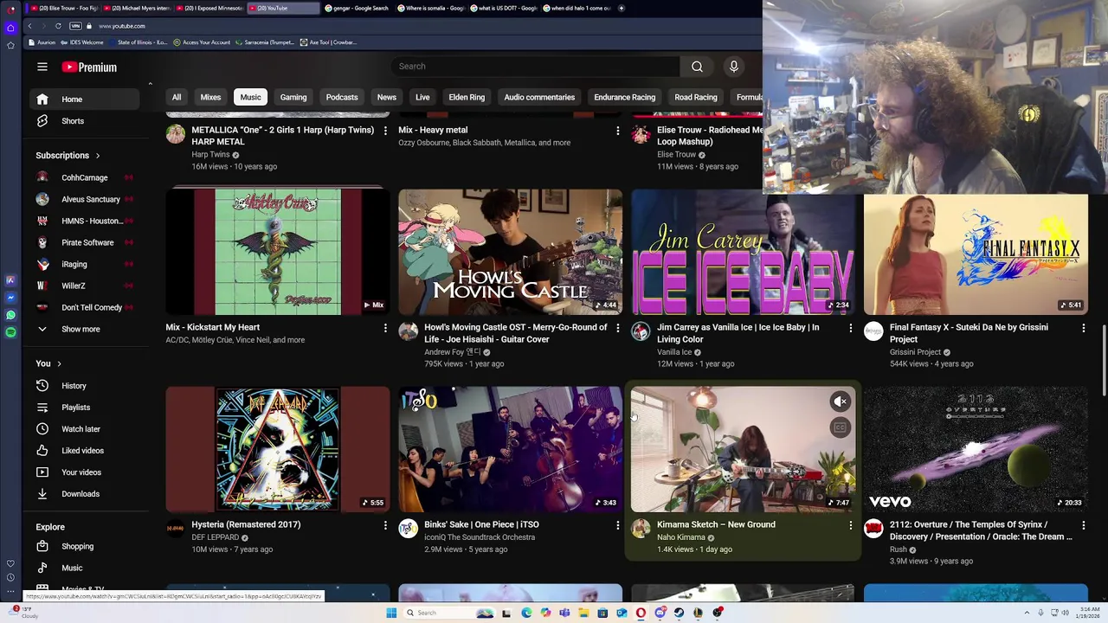Open three-dot menu for Hysteria video
Image resolution: width=1108 pixels, height=623 pixels.
pyautogui.click(x=385, y=525)
